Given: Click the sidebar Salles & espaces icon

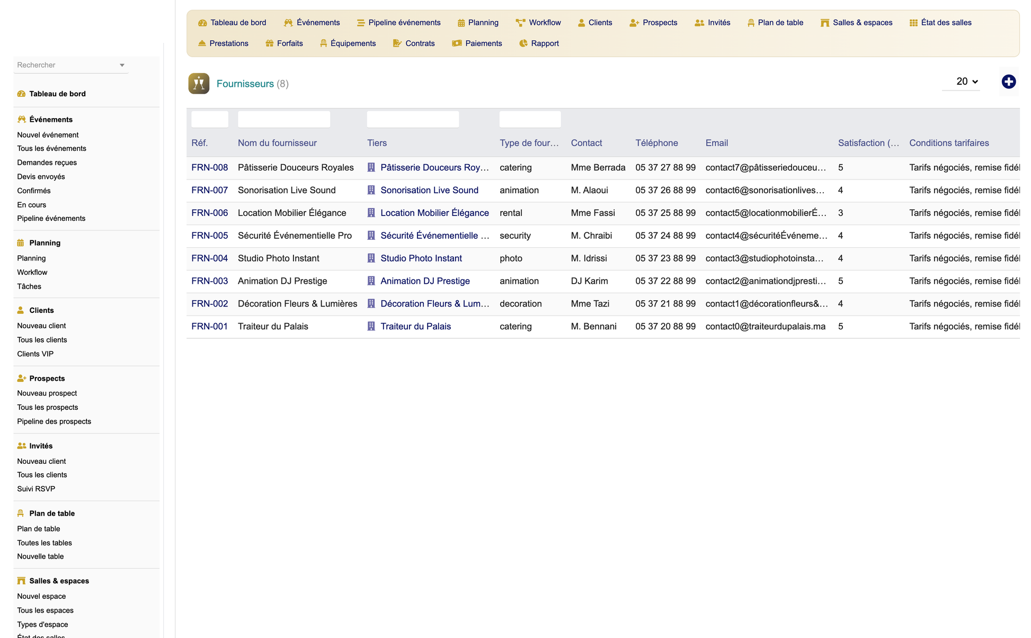Looking at the screenshot, I should click(21, 581).
